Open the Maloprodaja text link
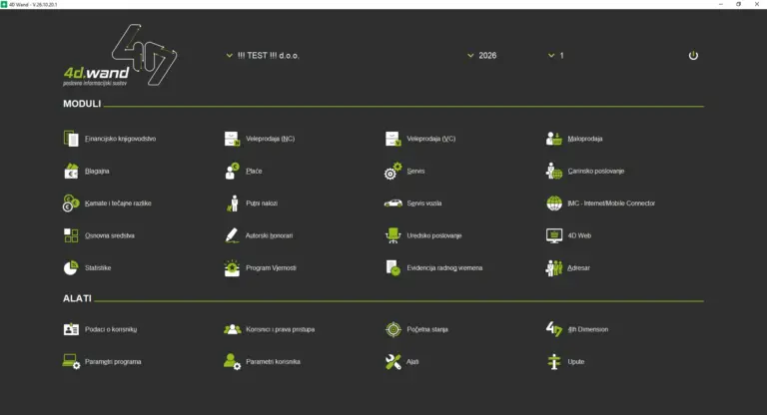The height and width of the screenshot is (415, 767). 585,139
